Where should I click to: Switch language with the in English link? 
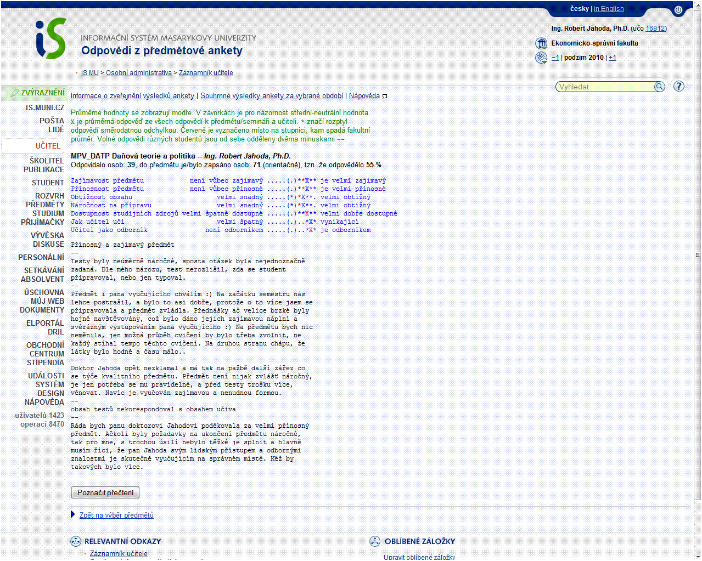[609, 9]
